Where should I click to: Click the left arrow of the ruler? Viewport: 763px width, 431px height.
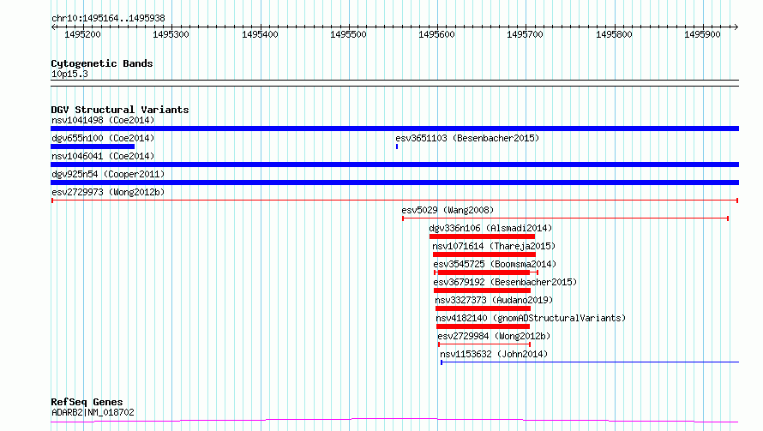click(53, 27)
